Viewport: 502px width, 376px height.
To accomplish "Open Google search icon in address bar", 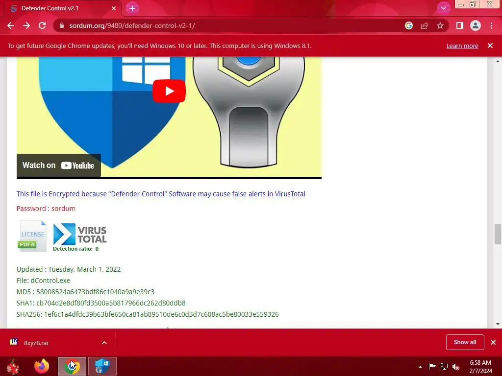I will click(408, 25).
